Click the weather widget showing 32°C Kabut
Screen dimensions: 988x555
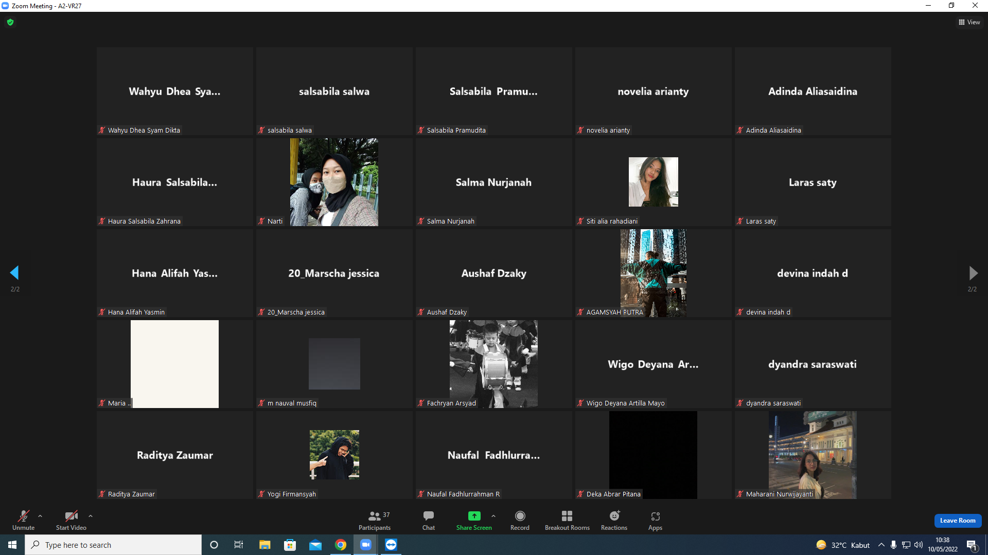843,545
